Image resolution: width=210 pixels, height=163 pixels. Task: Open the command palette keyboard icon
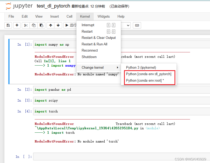pos(137,25)
